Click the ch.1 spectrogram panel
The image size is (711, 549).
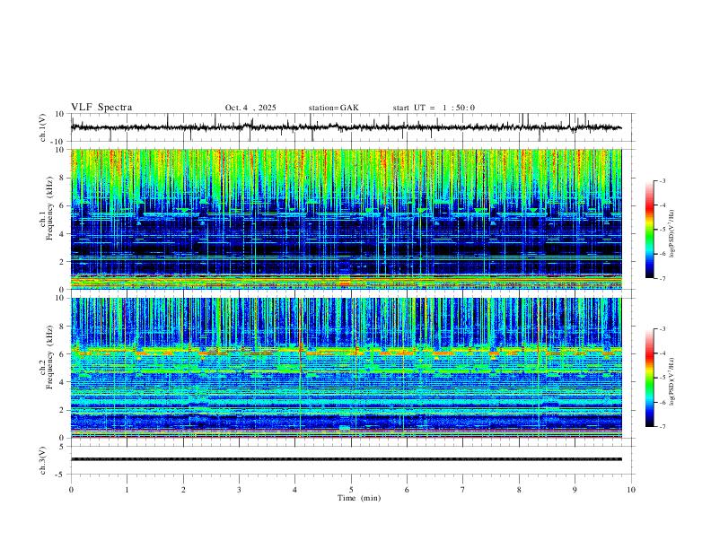[347, 219]
